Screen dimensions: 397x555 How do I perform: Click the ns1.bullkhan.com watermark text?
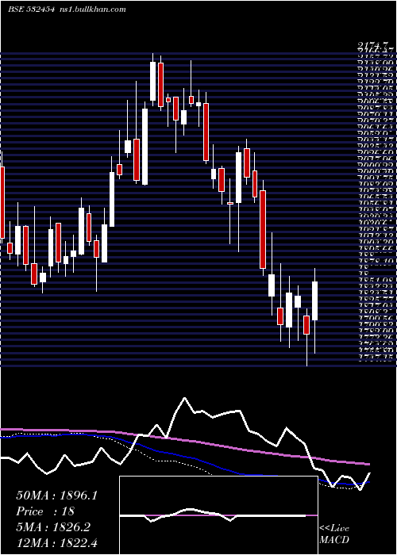(x=92, y=10)
